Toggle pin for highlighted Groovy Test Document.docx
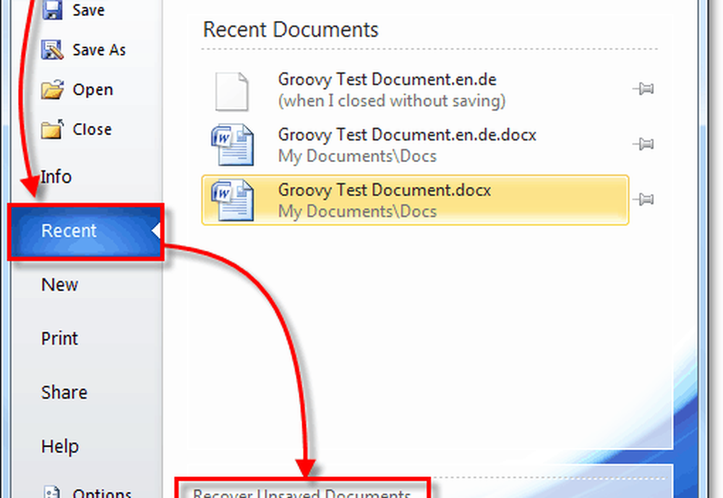The height and width of the screenshot is (498, 723). (x=643, y=199)
